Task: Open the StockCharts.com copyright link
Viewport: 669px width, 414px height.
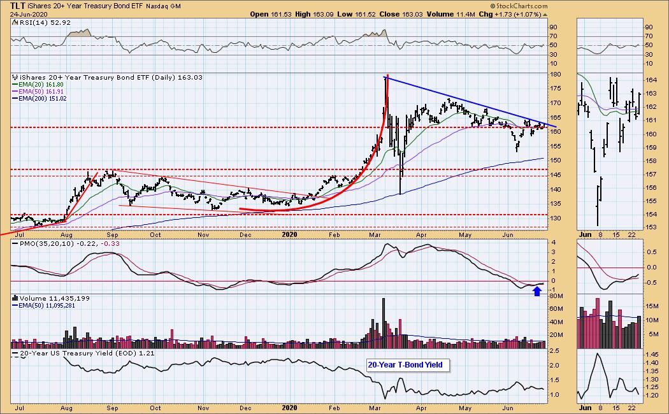Action: (x=519, y=6)
